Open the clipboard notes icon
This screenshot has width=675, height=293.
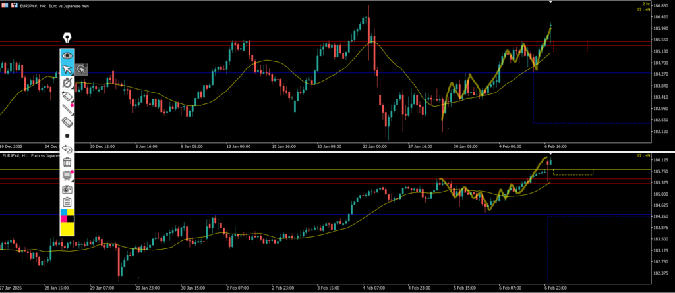(67, 202)
